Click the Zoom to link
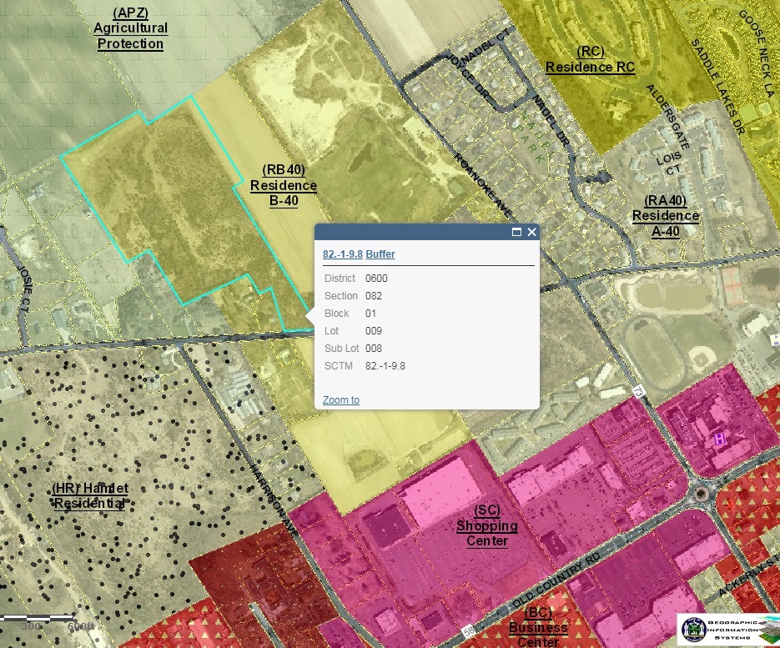Screen dimensions: 780x648 [340, 400]
